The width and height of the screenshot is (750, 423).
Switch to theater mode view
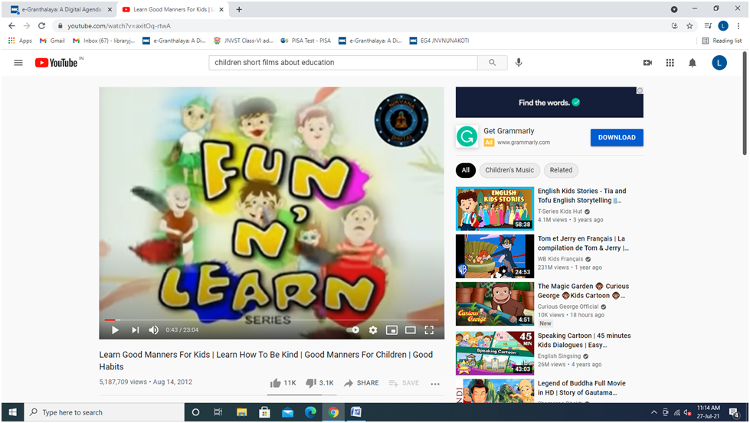(411, 330)
